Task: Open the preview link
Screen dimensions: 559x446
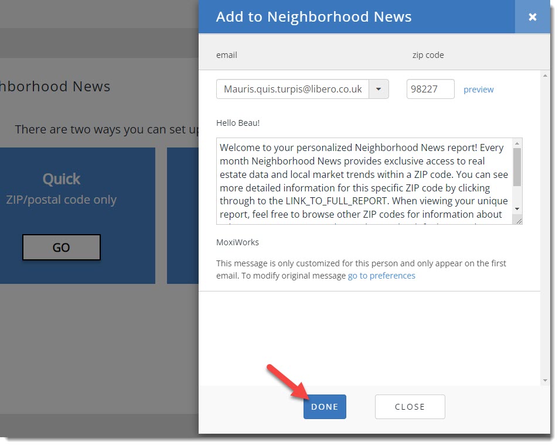Action: [x=478, y=90]
